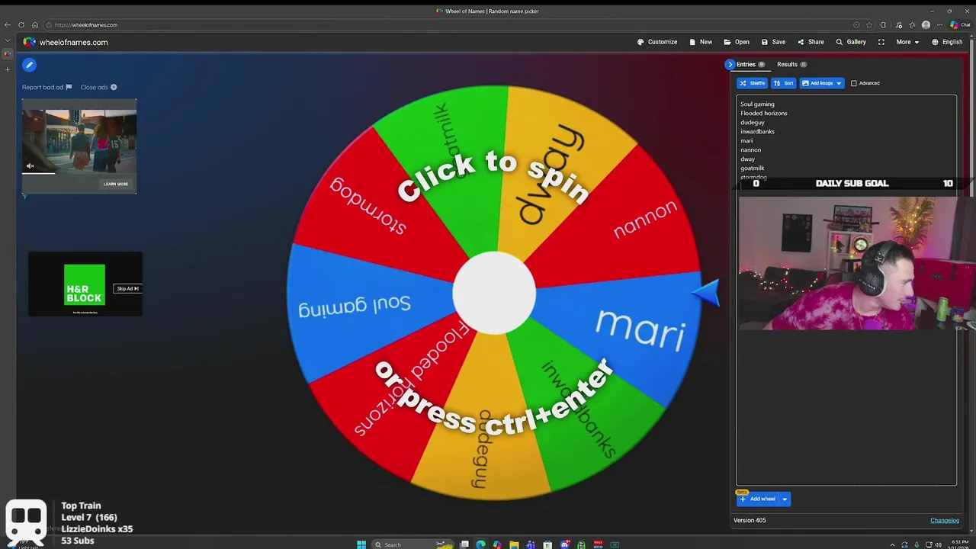Image resolution: width=976 pixels, height=549 pixels.
Task: Open Microsoft Store from taskbar
Action: (x=547, y=544)
